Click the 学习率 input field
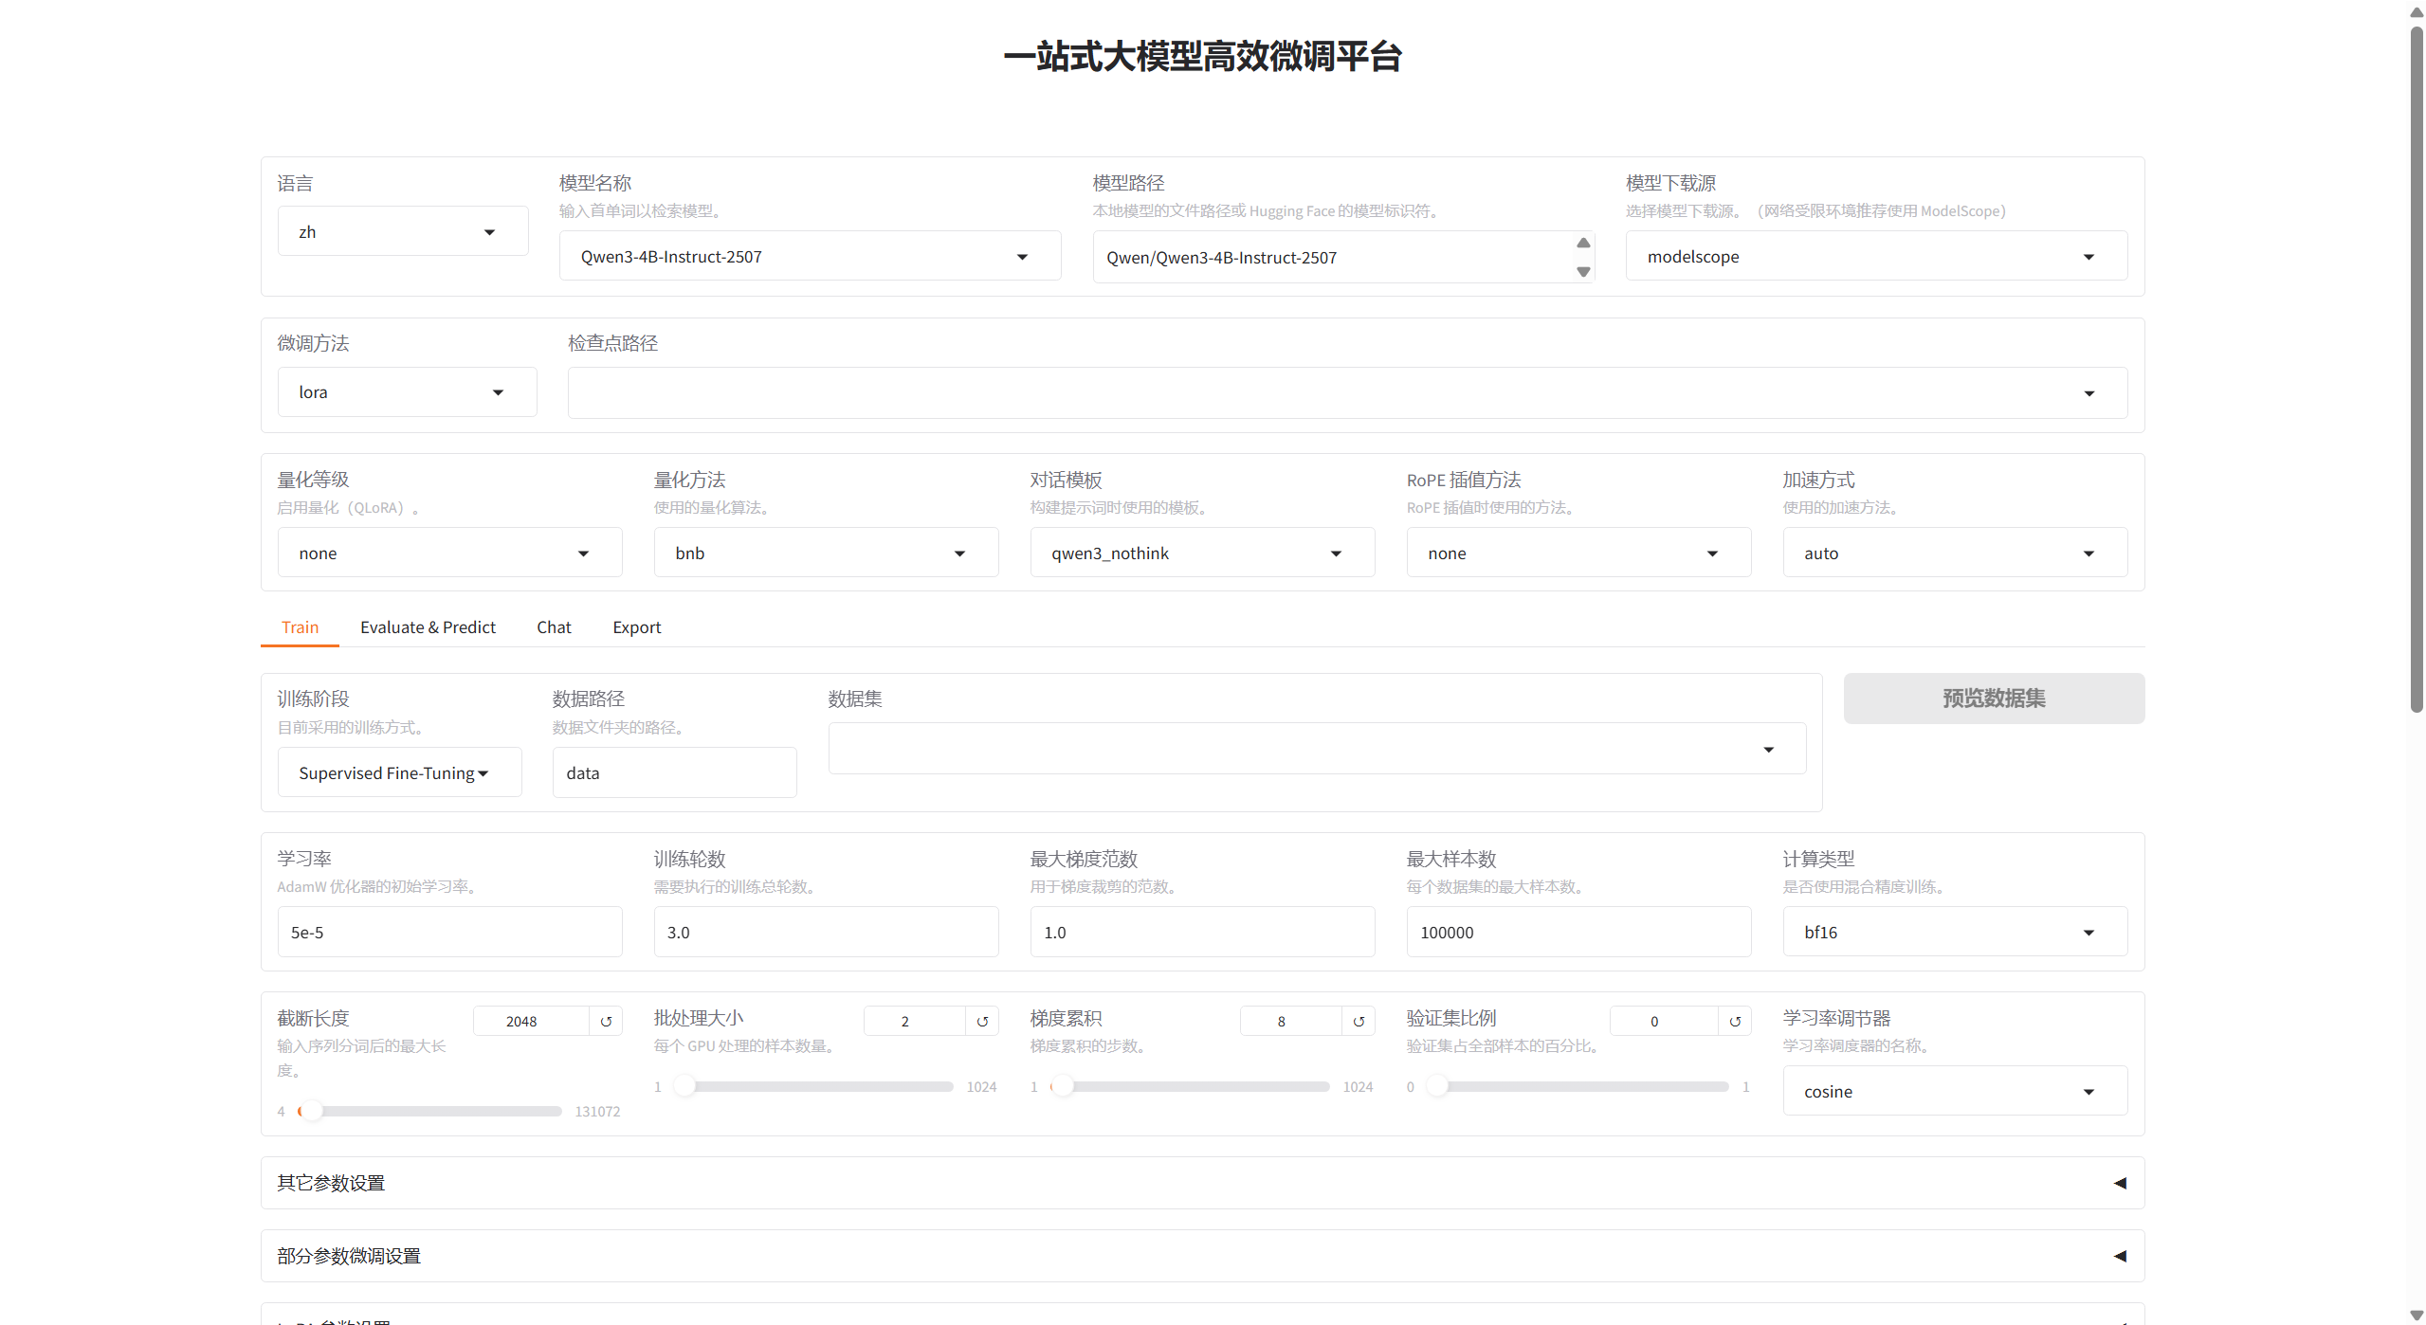 449,933
